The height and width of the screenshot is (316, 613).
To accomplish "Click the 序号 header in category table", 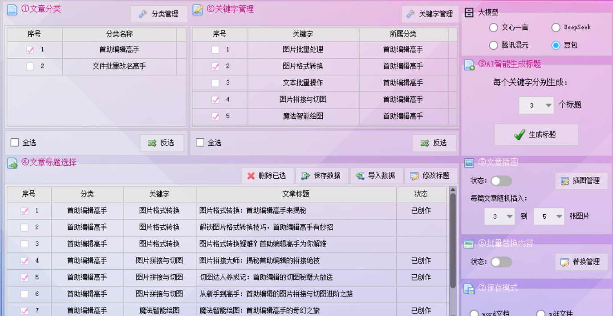I will point(34,34).
